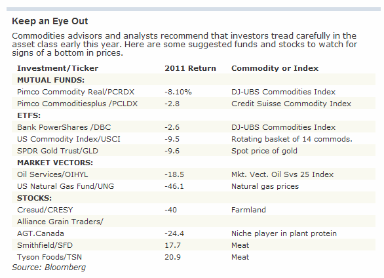Click US Commodity Index/USCI row

193,139
